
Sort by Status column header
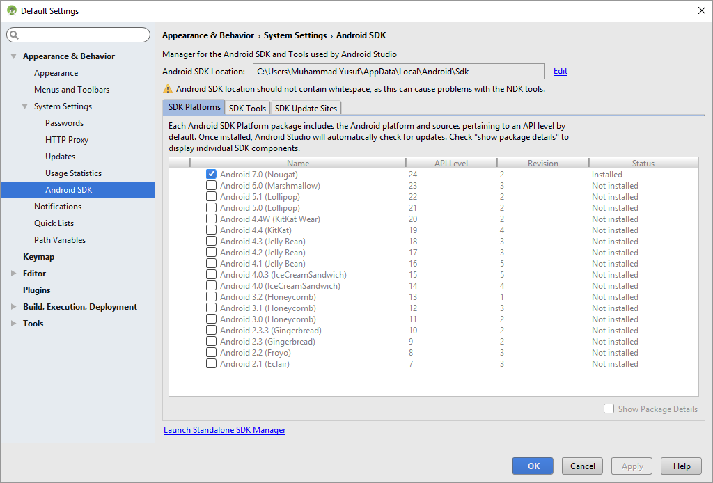tap(643, 163)
